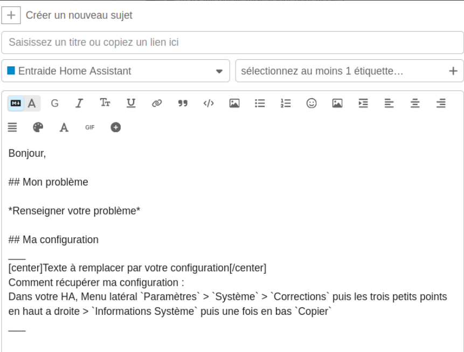Center-align the selected text
Image resolution: width=464 pixels, height=352 pixels.
[x=415, y=103]
